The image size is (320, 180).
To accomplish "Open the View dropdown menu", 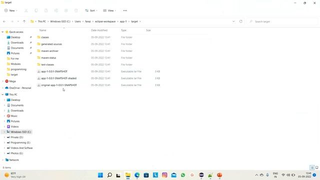I will [109, 10].
